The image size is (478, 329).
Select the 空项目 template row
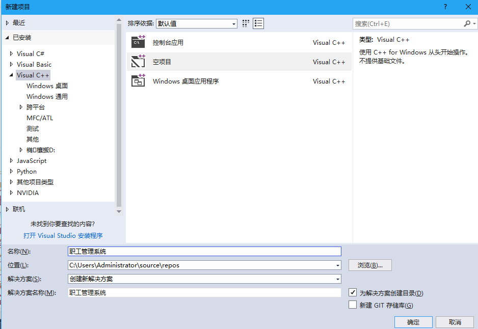pos(239,62)
